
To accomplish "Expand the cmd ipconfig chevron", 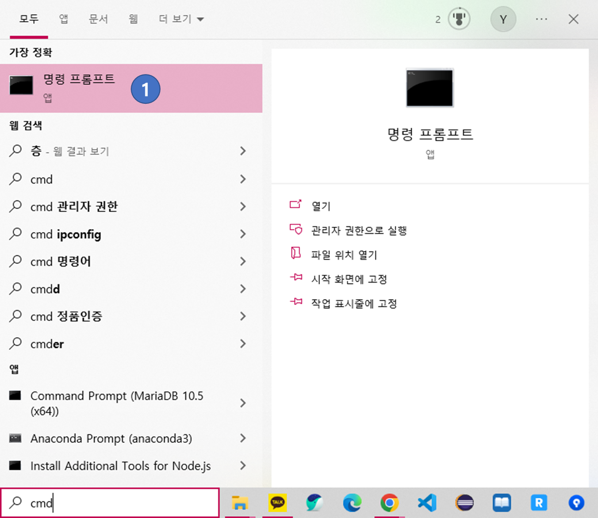I will [243, 234].
